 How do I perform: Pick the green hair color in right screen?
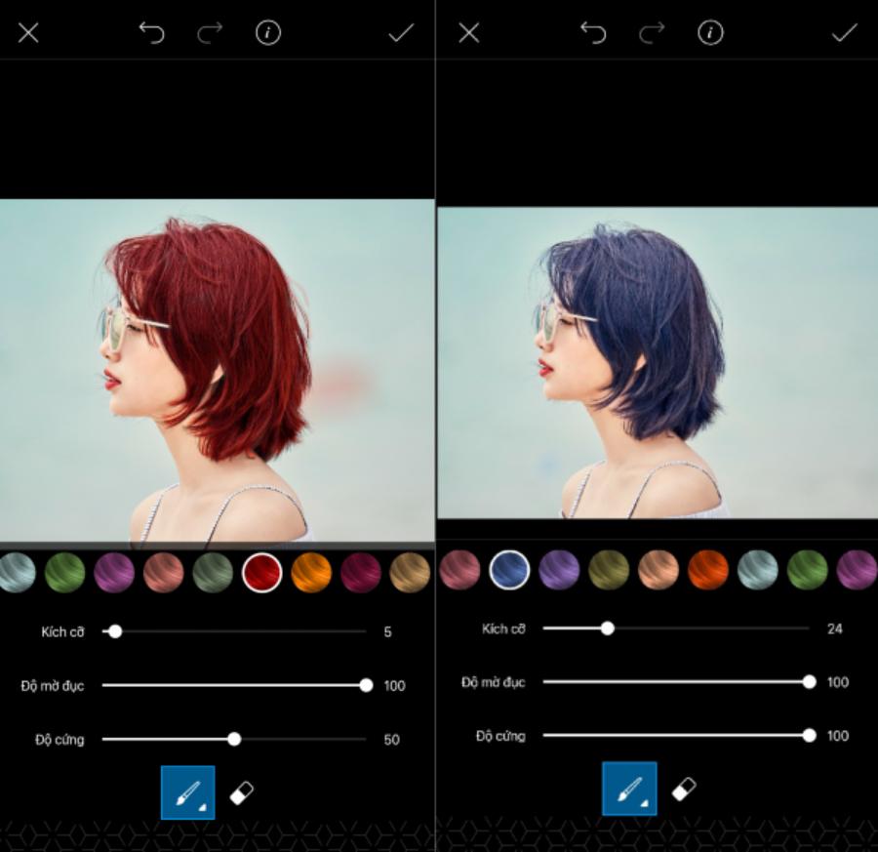[808, 570]
